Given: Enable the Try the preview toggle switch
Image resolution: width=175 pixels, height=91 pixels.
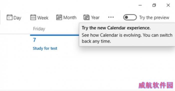Looking at the screenshot, I should [x=130, y=17].
